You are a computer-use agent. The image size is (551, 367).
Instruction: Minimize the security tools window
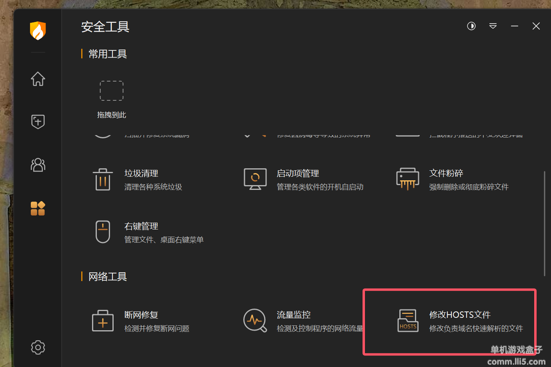[x=515, y=26]
